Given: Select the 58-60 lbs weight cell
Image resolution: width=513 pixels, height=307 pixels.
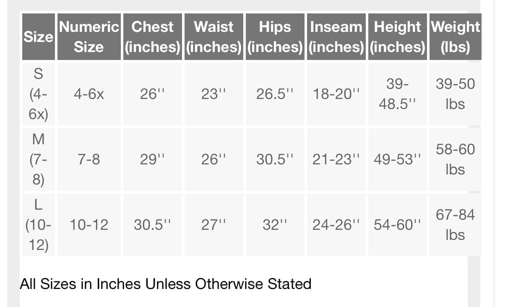Looking at the screenshot, I should pos(455,159).
